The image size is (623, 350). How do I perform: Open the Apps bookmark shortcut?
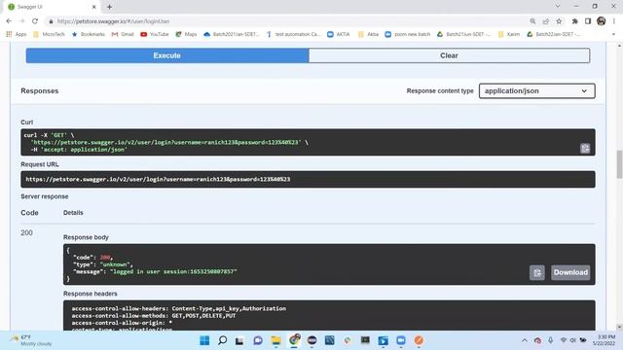coord(17,34)
